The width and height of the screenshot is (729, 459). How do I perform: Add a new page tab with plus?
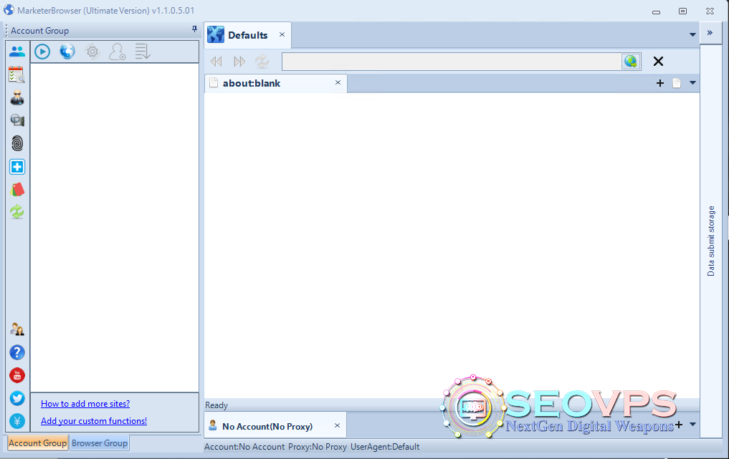coord(660,83)
